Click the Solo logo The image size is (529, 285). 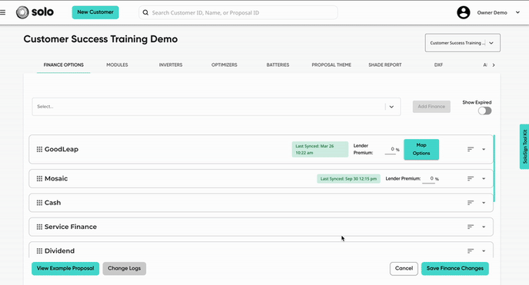click(x=35, y=12)
